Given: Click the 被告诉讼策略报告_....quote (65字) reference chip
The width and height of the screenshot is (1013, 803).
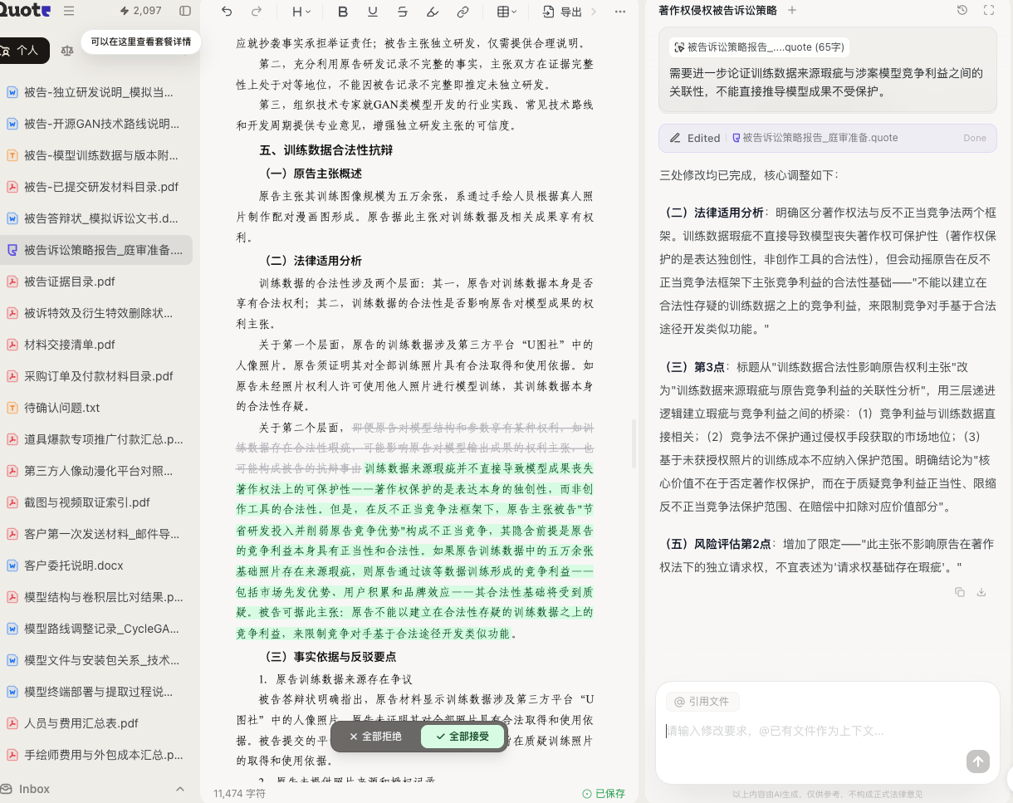Looking at the screenshot, I should click(x=760, y=47).
